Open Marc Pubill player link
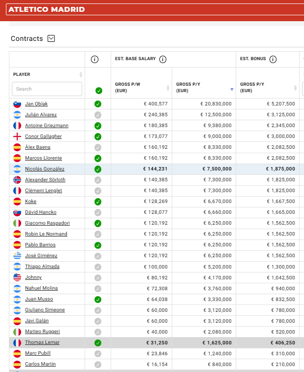Viewport: 304px width, 372px height. (38, 353)
